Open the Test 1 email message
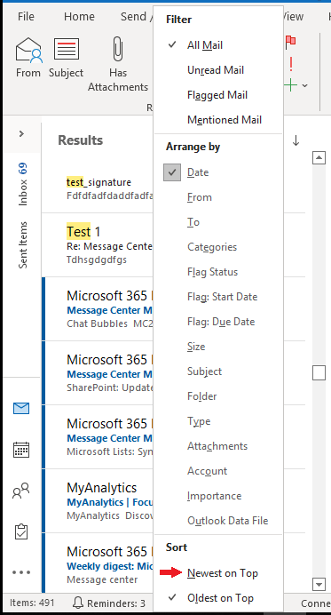This screenshot has height=615, width=331. pos(97,244)
